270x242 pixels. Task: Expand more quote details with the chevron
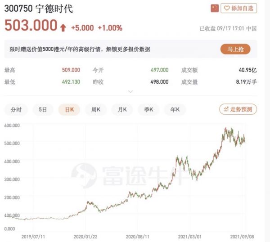click(x=130, y=92)
